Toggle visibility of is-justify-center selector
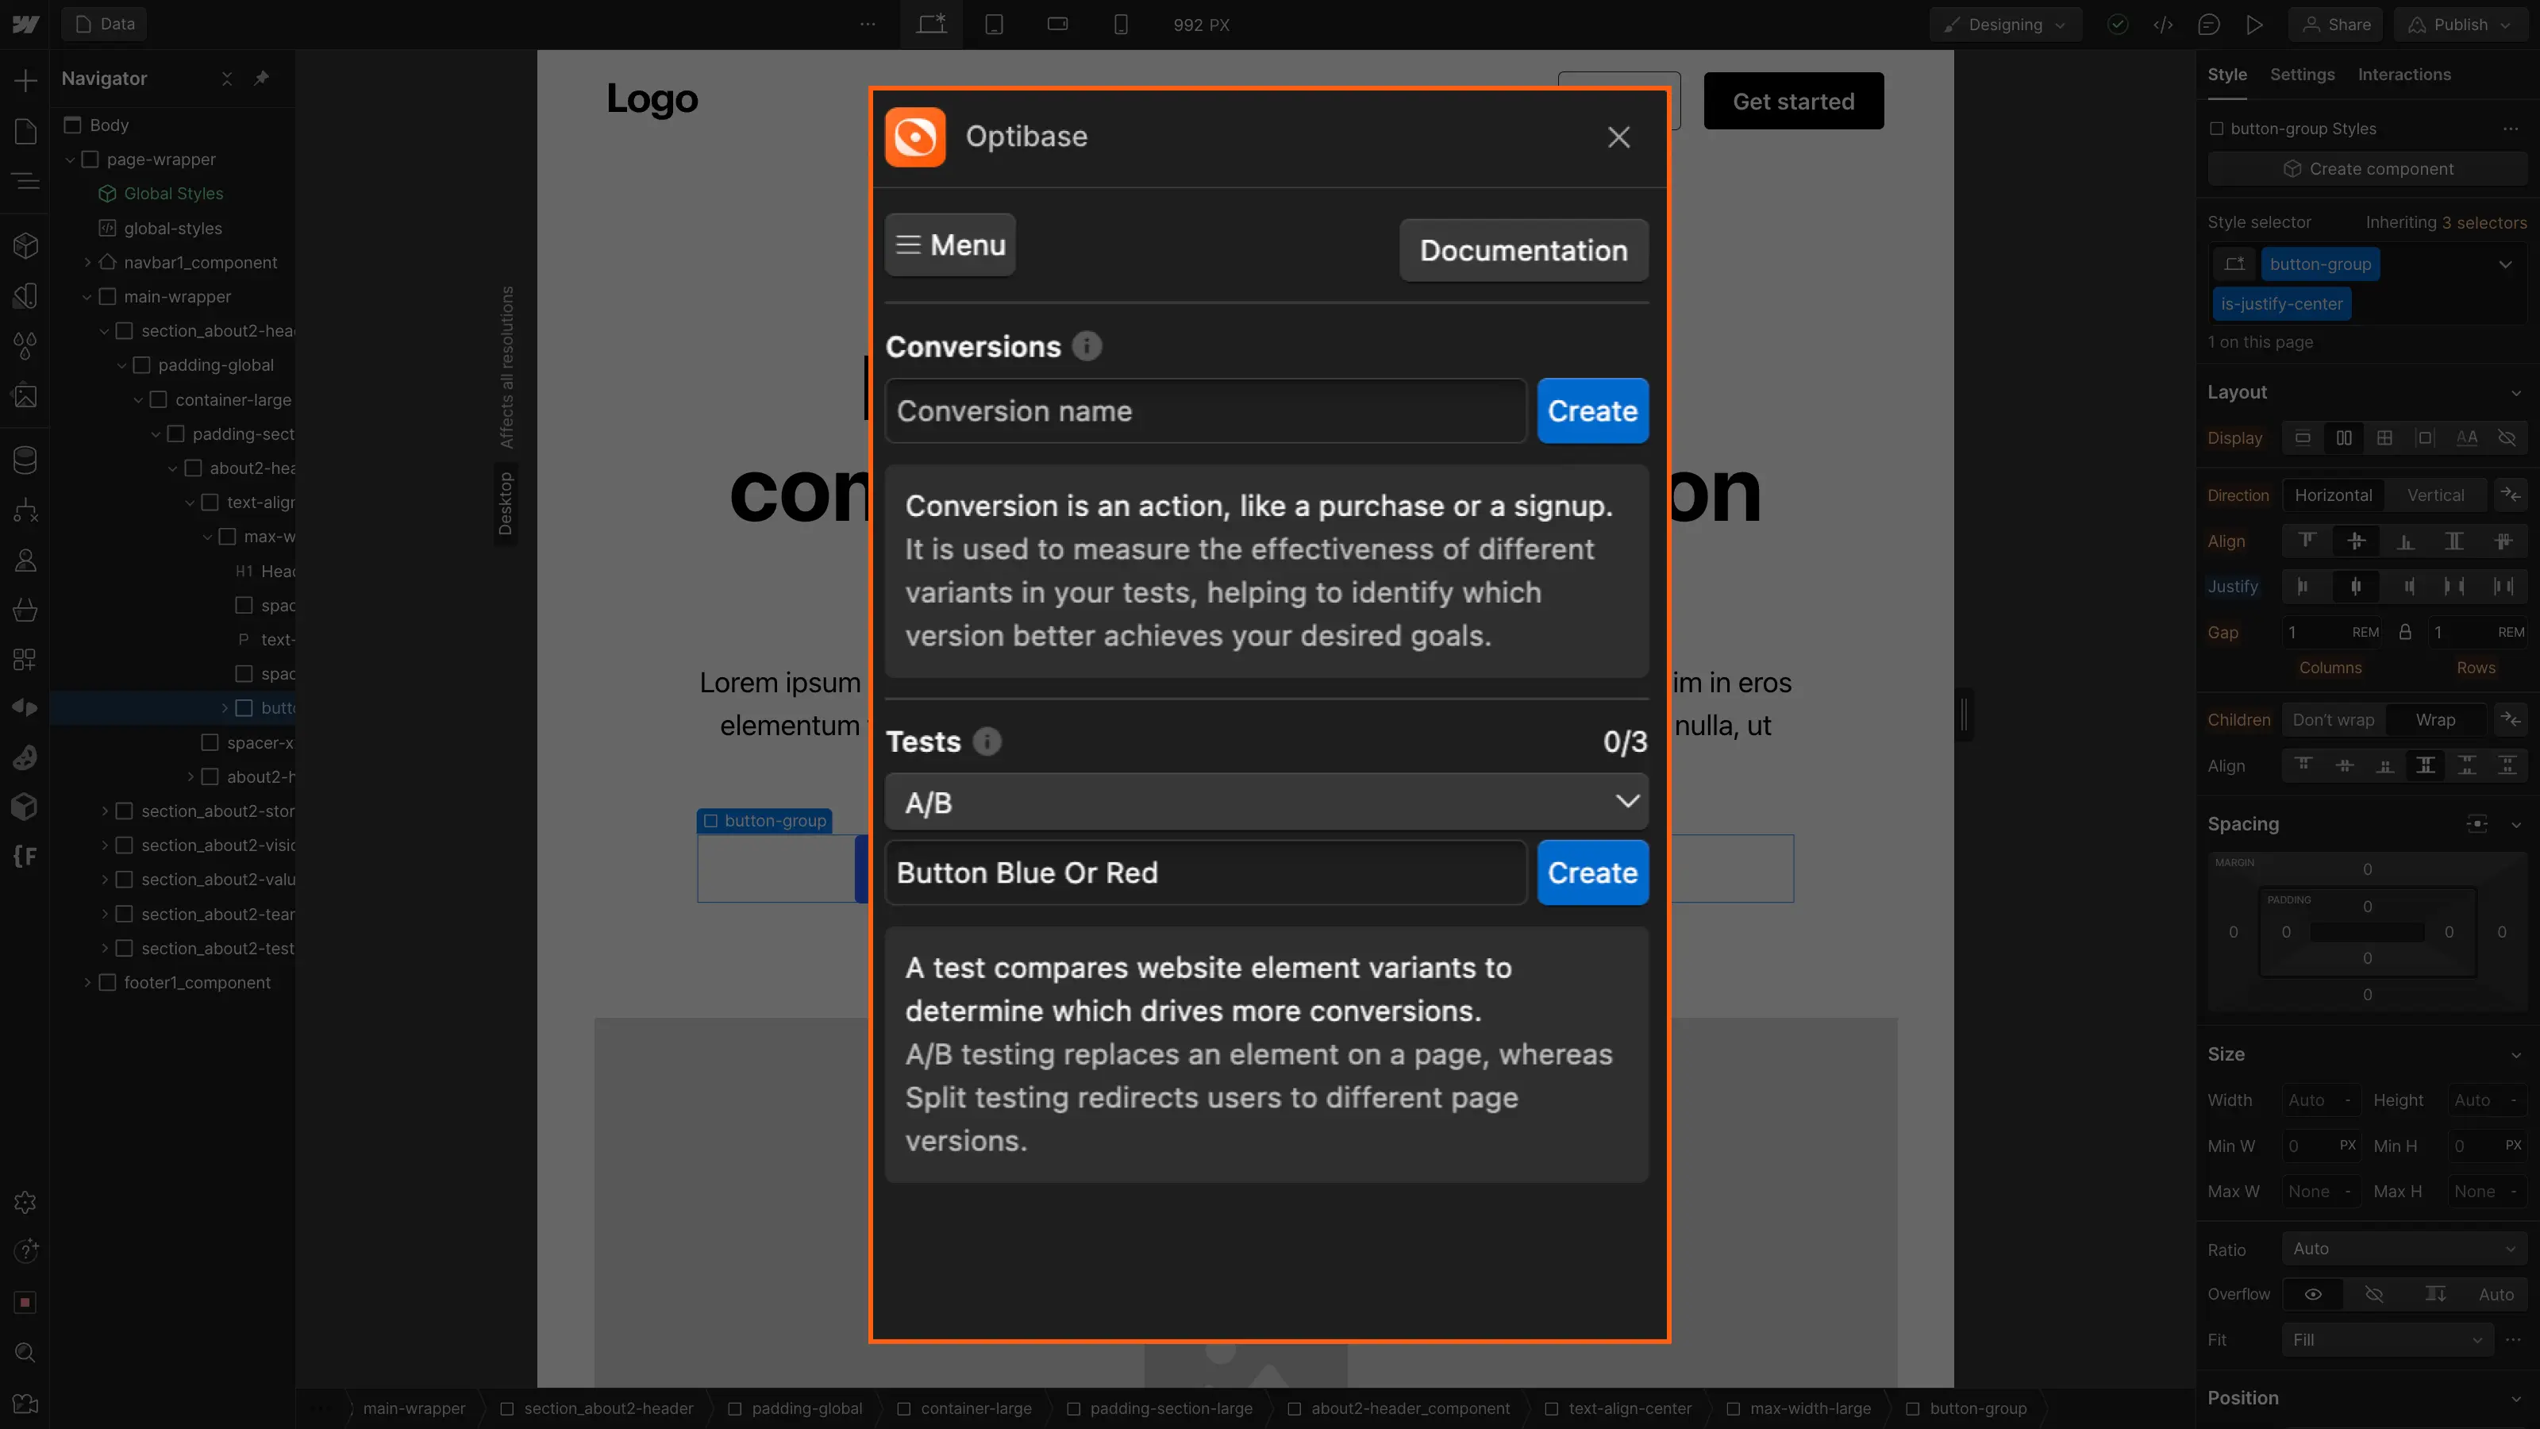The image size is (2540, 1429). click(2280, 303)
